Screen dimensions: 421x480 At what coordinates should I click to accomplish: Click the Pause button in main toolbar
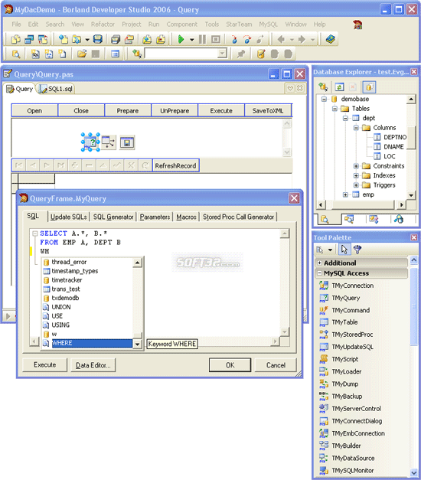click(202, 39)
